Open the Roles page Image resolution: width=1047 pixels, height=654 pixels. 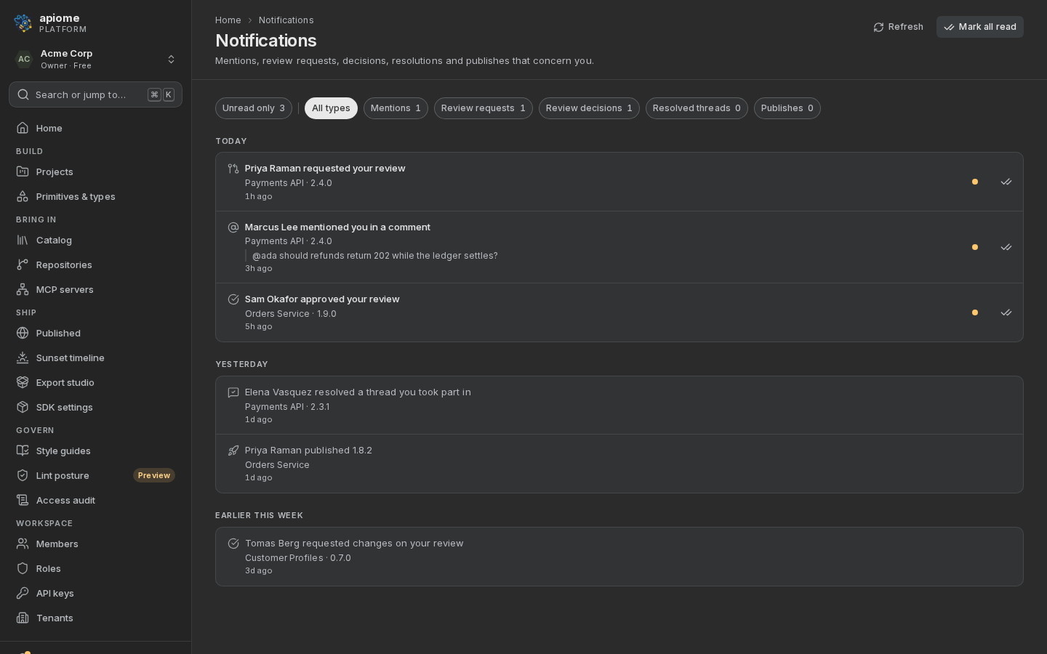[x=95, y=568]
